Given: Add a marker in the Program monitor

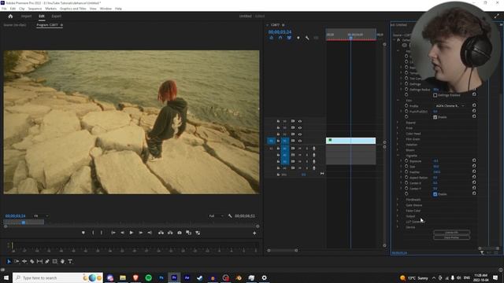Looking at the screenshot, I should [x=83, y=233].
